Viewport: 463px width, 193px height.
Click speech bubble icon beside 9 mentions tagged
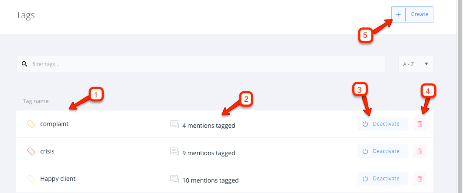click(x=174, y=152)
